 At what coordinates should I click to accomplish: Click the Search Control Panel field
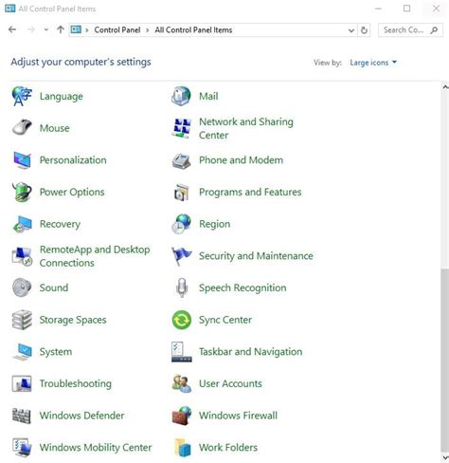pos(410,30)
